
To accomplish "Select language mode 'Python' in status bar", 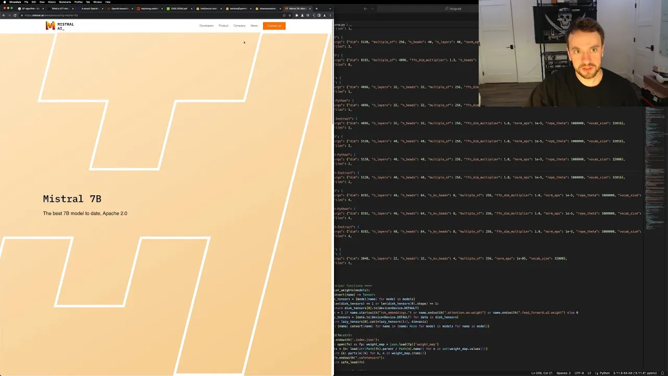I will tap(604, 373).
